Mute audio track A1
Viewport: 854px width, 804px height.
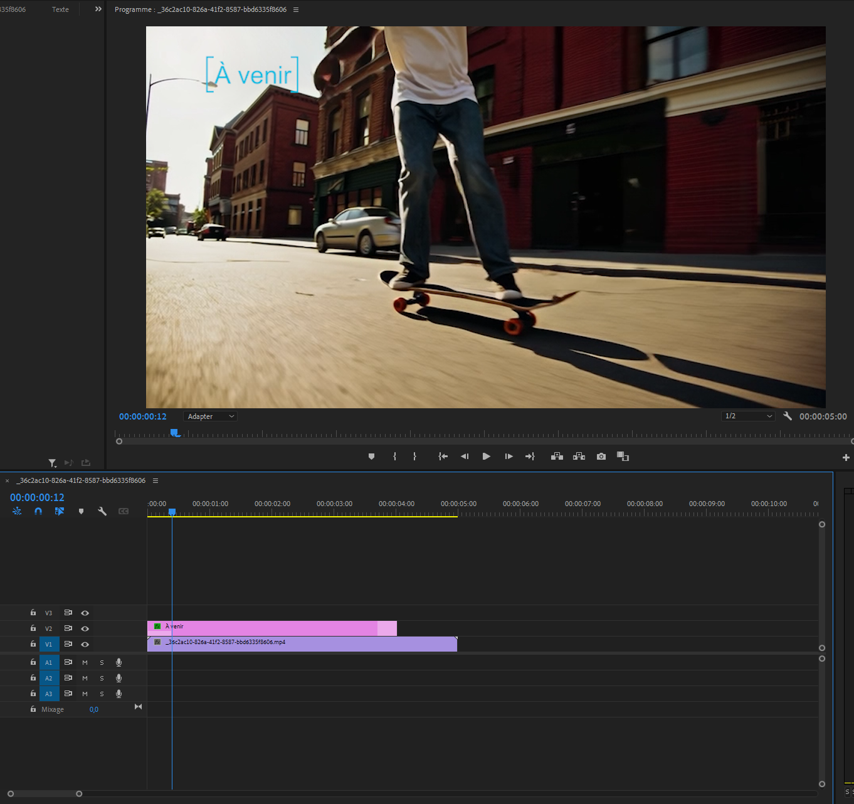coord(85,662)
